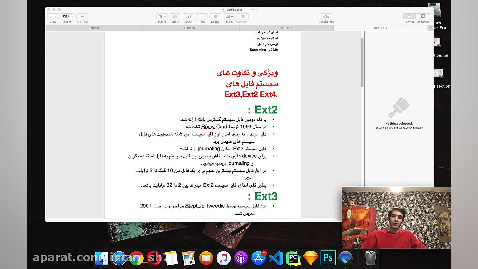Add a Chart using the toolbar icon

(x=189, y=17)
